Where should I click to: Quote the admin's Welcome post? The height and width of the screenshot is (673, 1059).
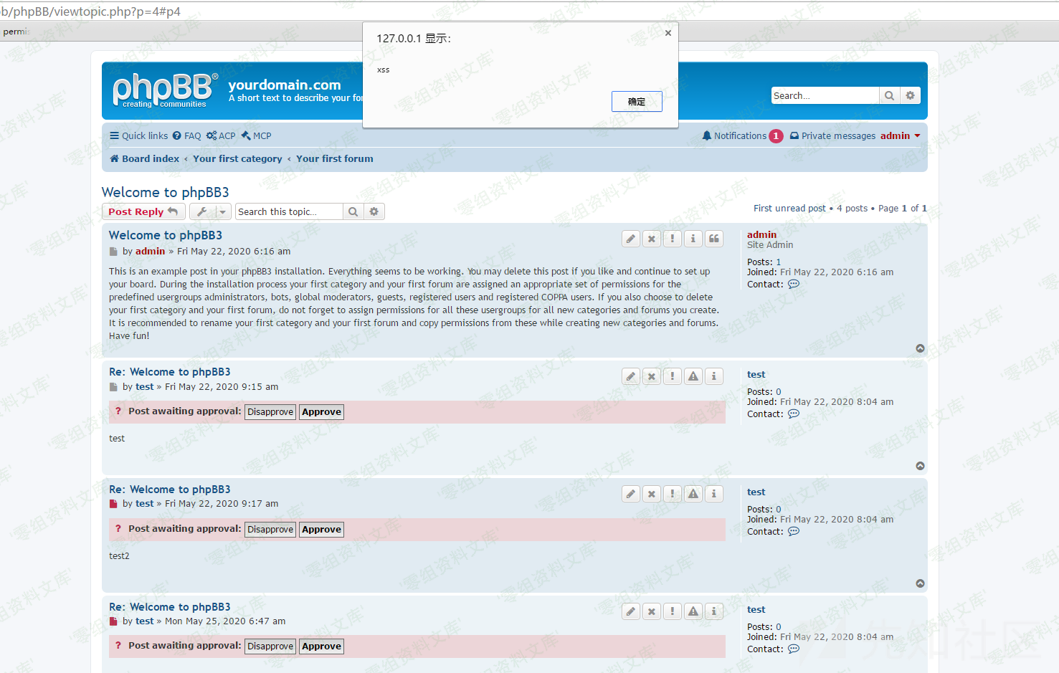click(714, 239)
